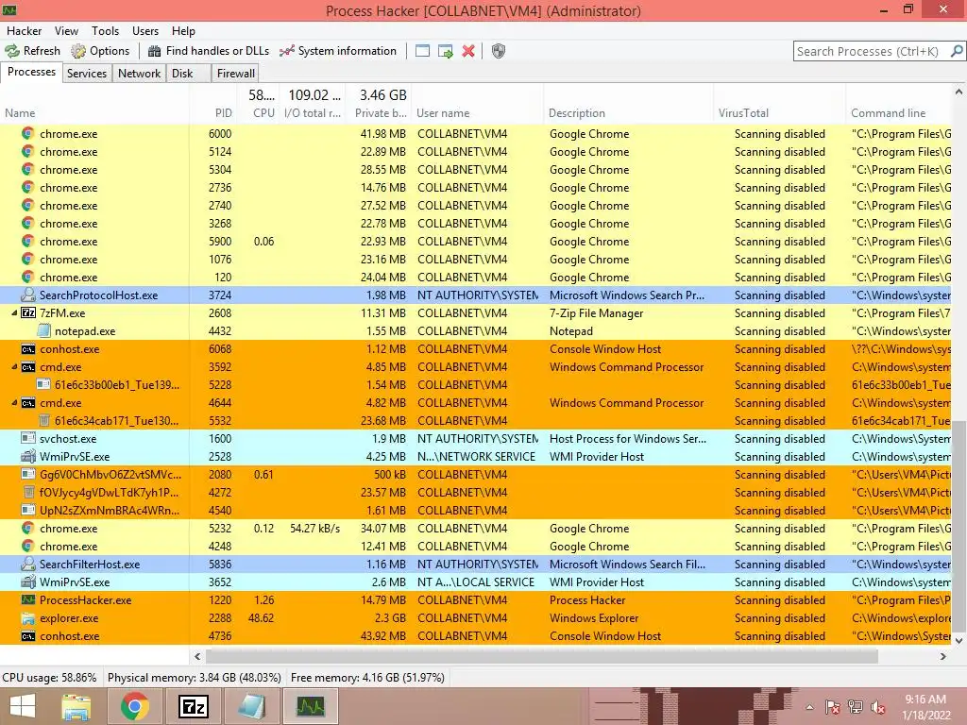The width and height of the screenshot is (967, 725).
Task: Click the search magnifier icon
Action: [957, 51]
